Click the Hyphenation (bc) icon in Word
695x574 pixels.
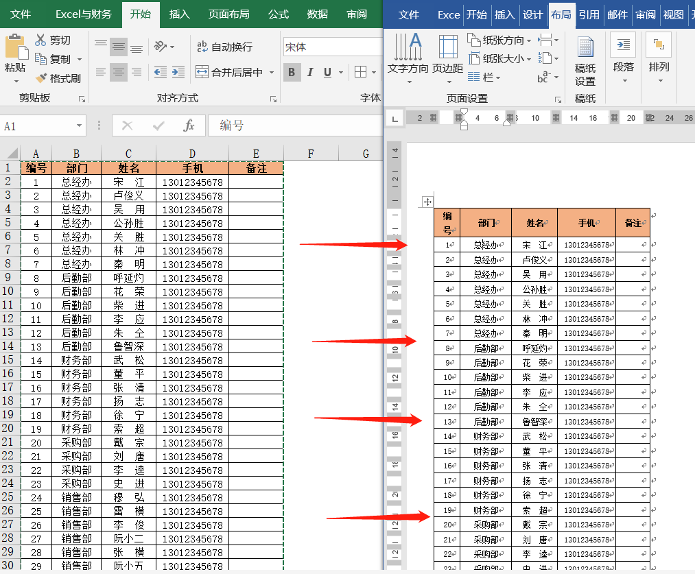coord(543,77)
